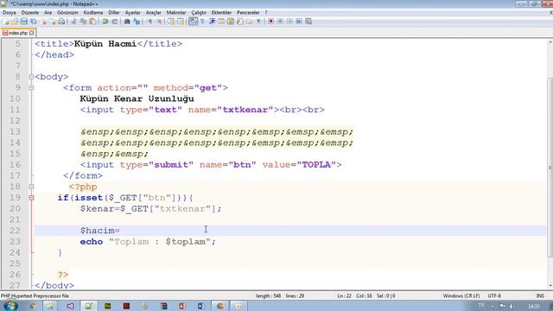This screenshot has height=311, width=553.
Task: Click the Open file toolbar icon
Action: pos(15,22)
